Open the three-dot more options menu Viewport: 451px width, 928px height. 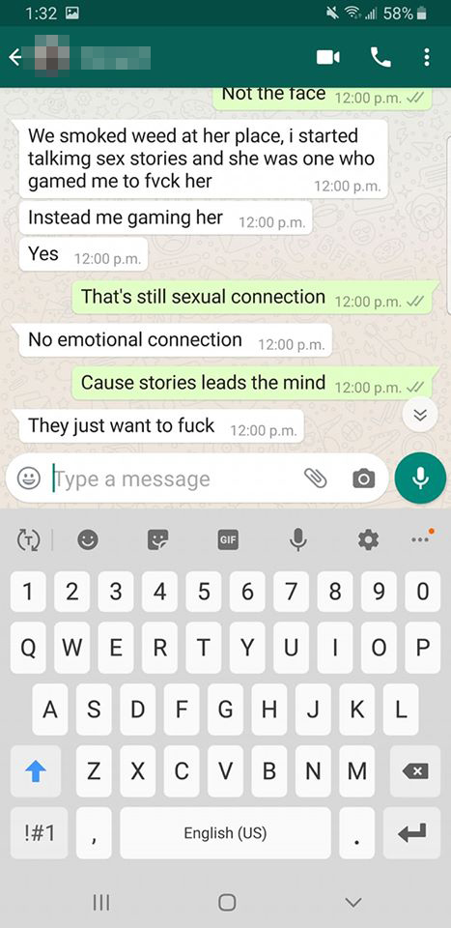pos(427,57)
